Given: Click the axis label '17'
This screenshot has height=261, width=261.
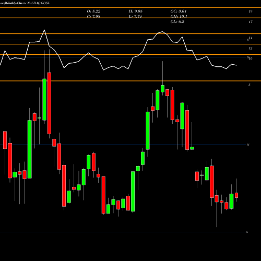Looking at the screenshot, I should (x=251, y=22).
